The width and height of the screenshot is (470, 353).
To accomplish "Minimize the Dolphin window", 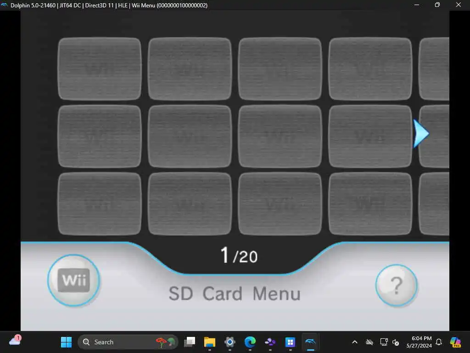I will click(417, 5).
